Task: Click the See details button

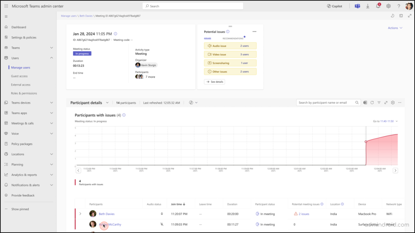Action: tap(214, 82)
